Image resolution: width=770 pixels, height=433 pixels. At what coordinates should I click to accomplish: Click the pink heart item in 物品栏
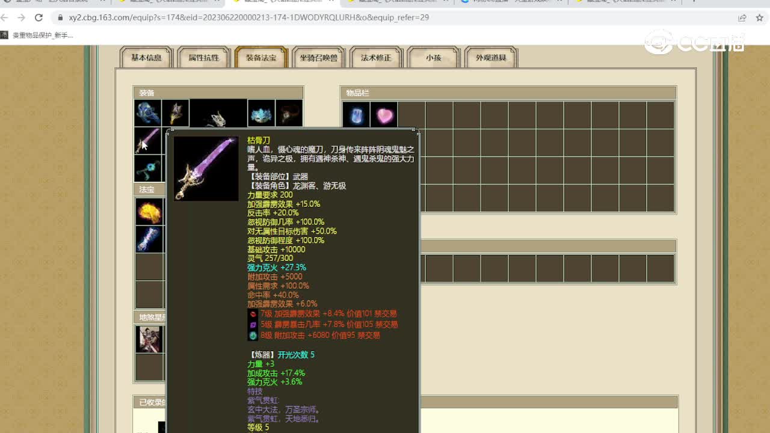point(384,115)
